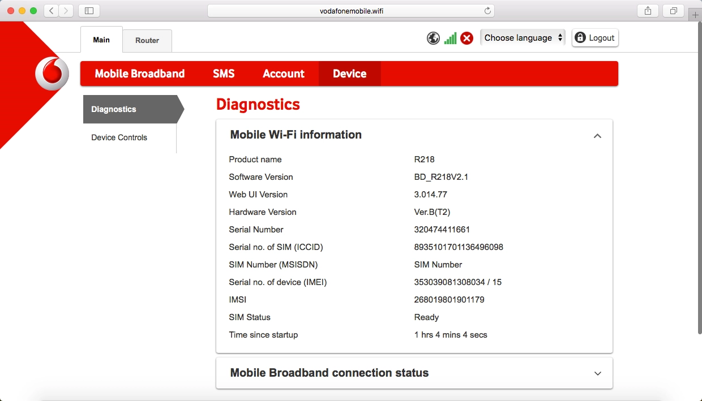Select the Diagnostics sidebar entry
702x401 pixels.
click(113, 109)
